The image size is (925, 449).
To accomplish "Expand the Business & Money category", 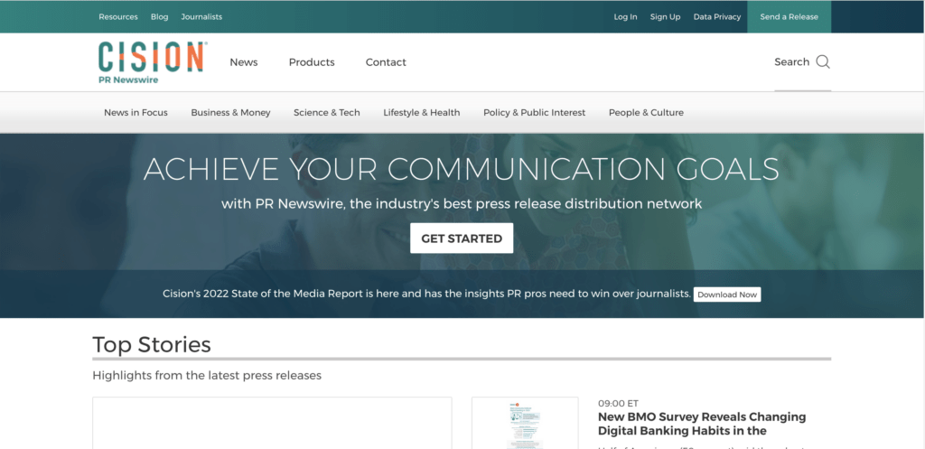I will click(230, 112).
